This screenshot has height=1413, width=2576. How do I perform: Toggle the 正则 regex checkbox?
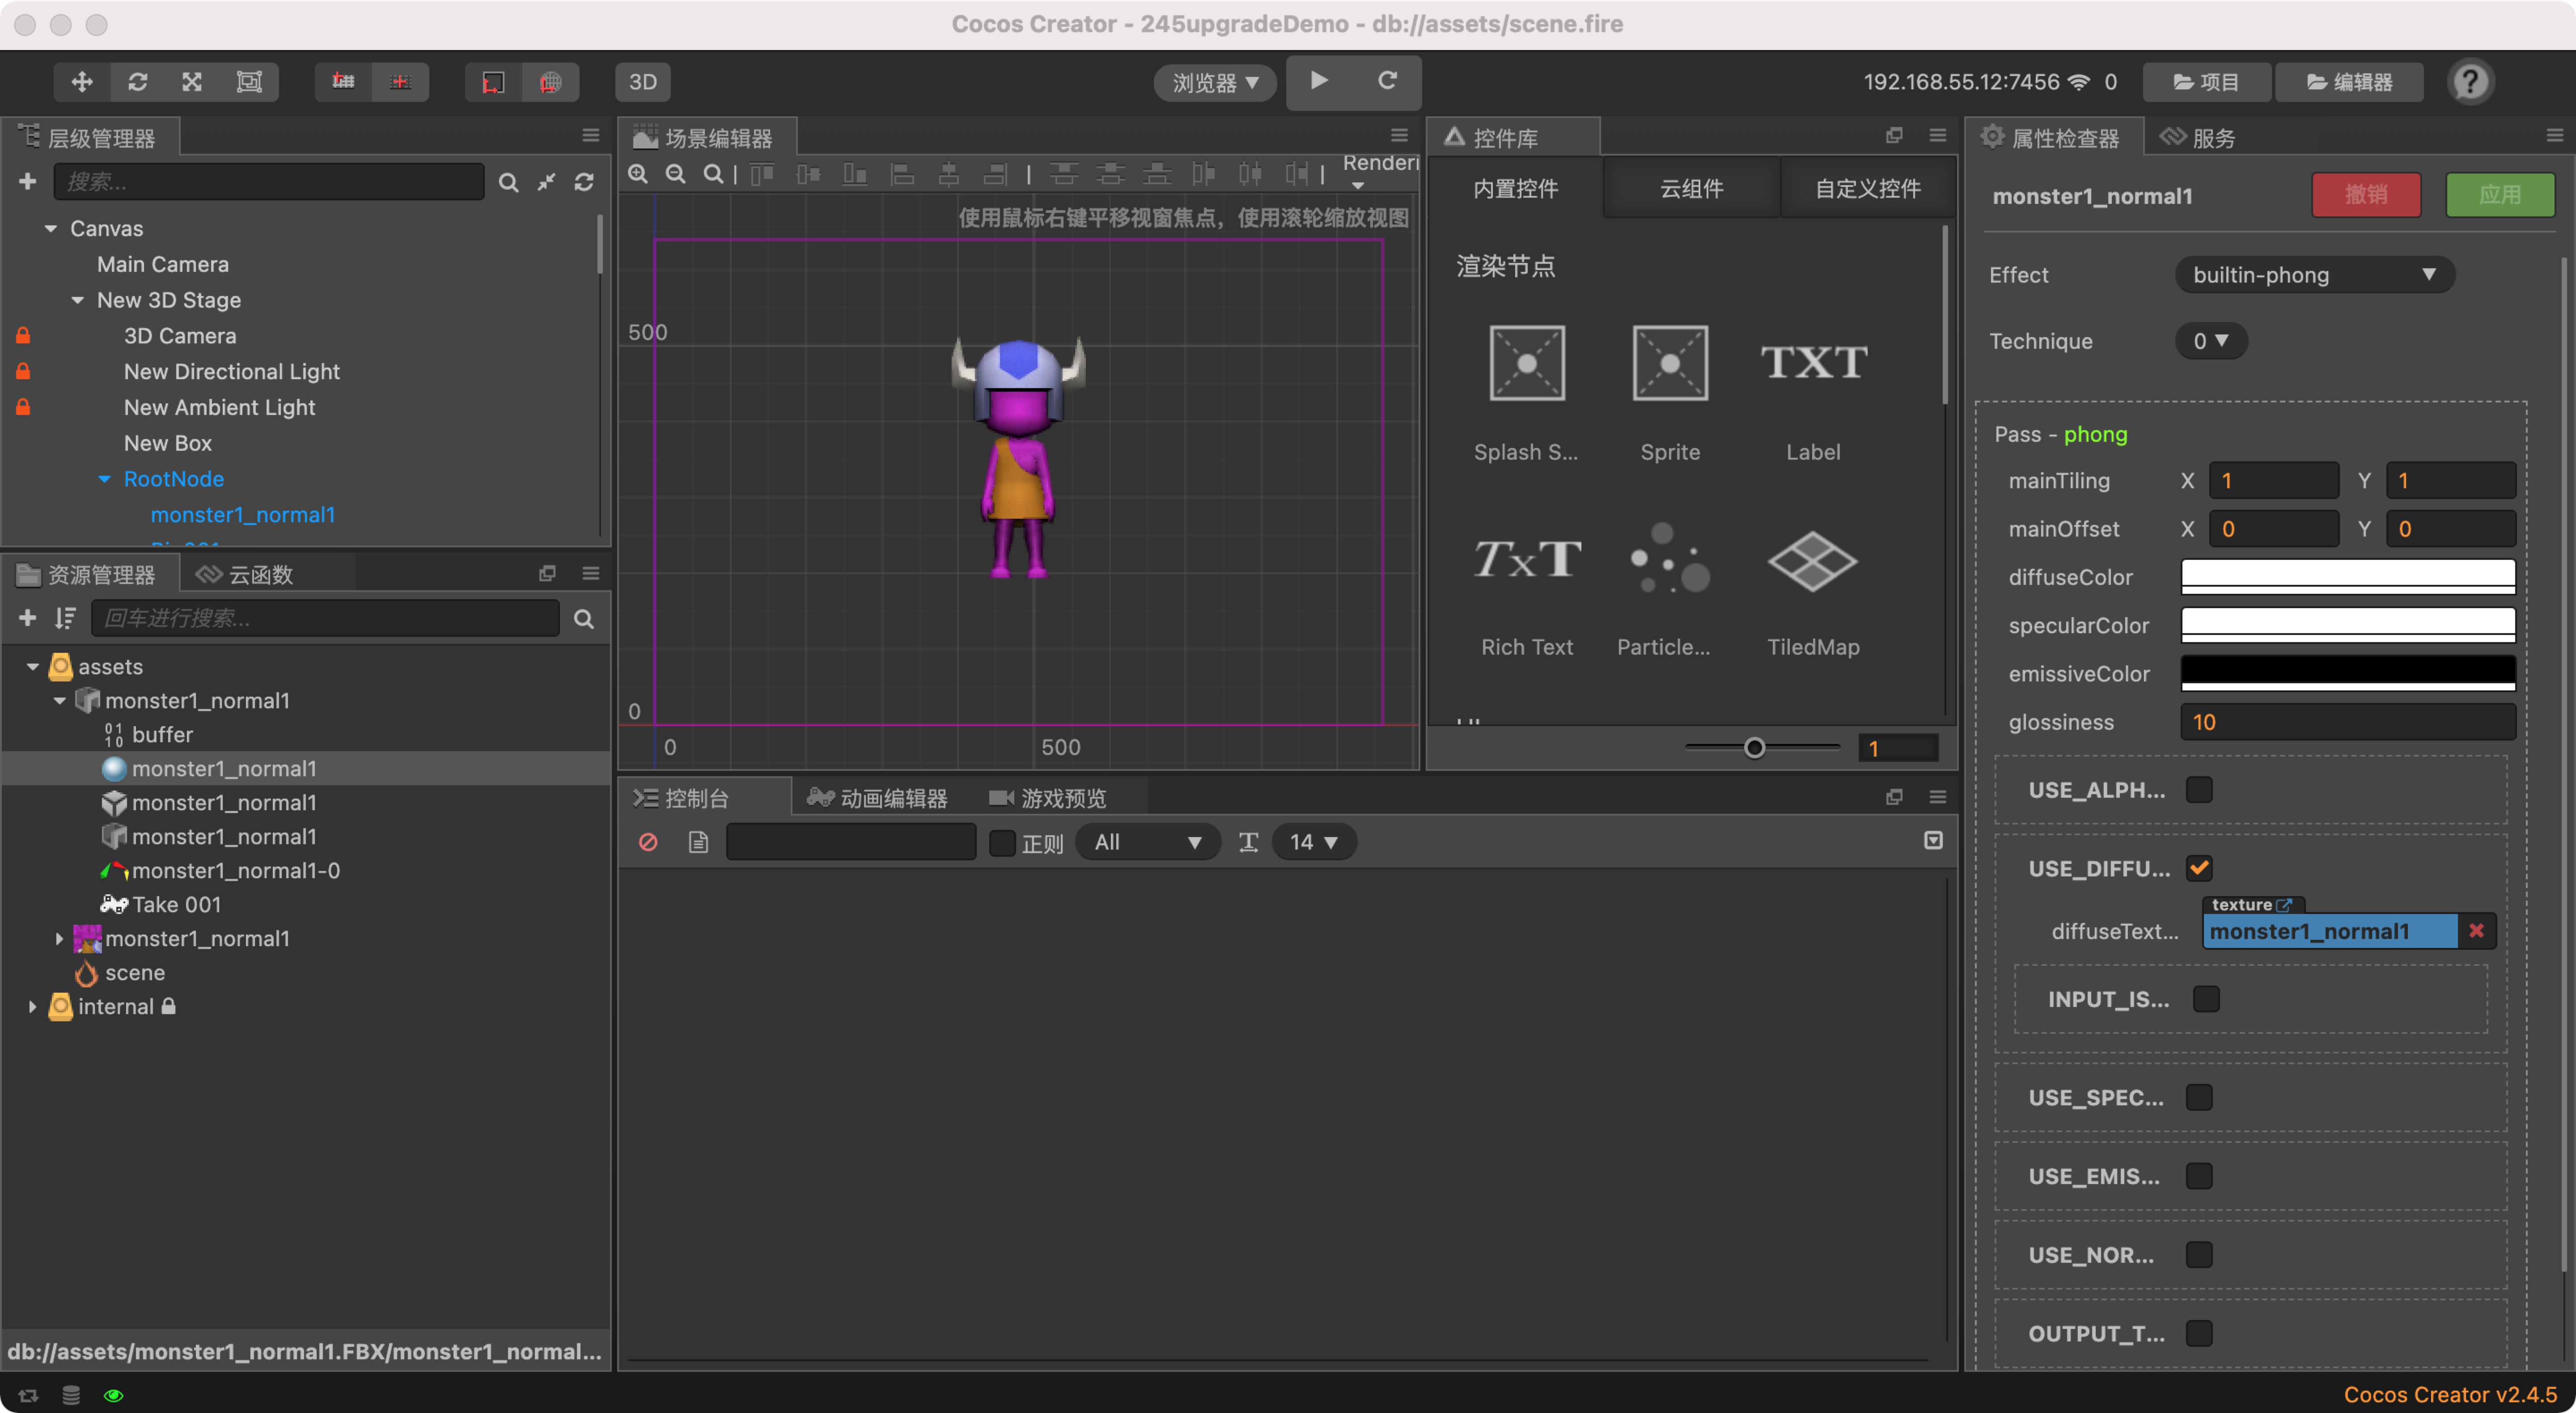point(1002,843)
